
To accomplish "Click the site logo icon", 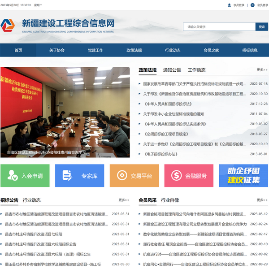I will pyautogui.click(x=8, y=26).
